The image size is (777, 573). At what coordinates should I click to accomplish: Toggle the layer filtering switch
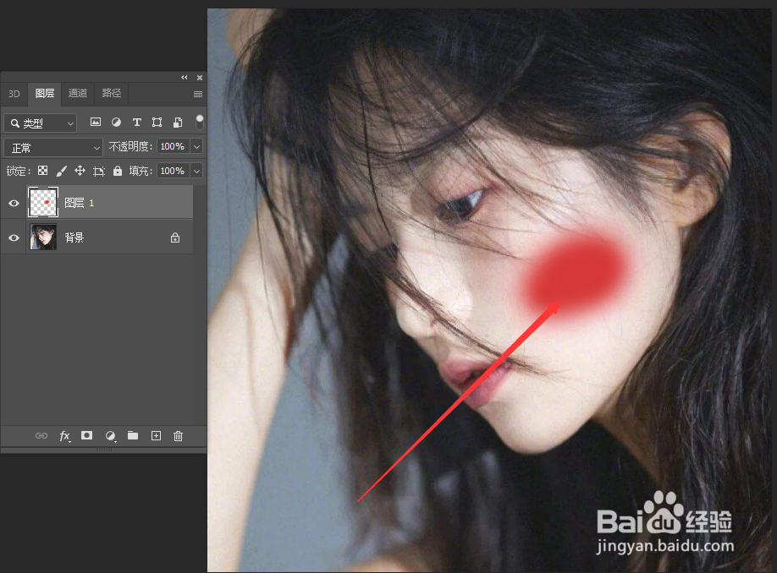199,122
